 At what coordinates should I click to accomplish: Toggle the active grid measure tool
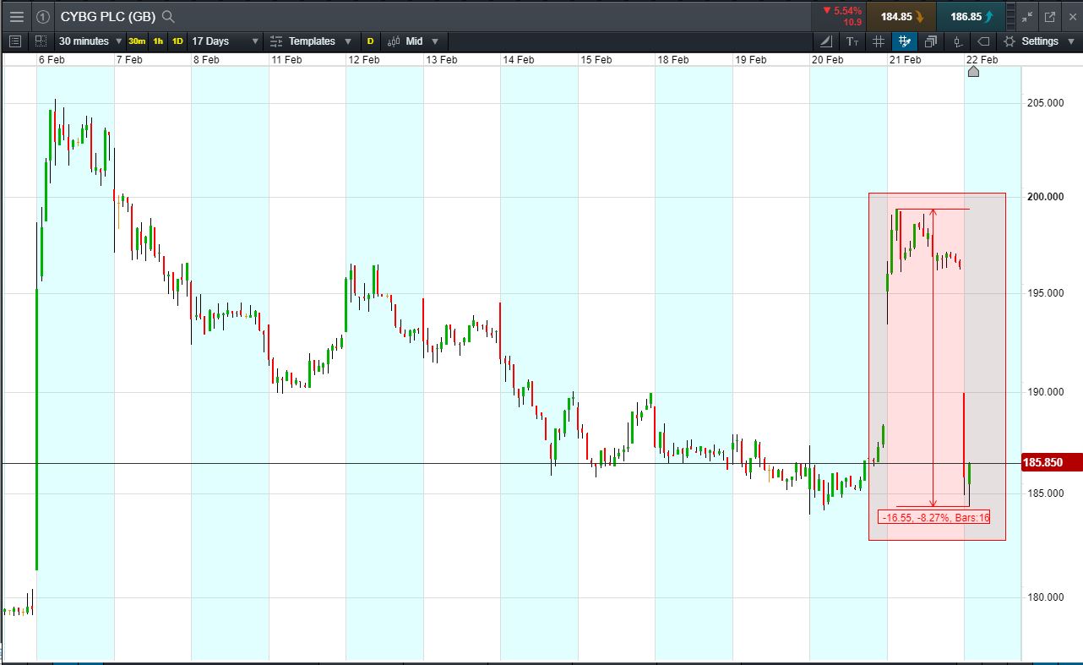905,41
